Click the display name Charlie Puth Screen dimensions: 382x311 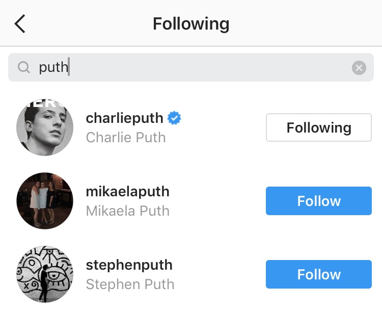tap(125, 137)
